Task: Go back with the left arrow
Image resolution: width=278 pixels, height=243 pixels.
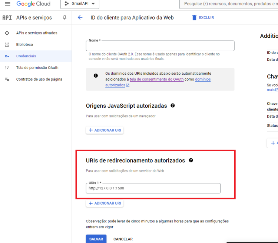Action: point(80,17)
